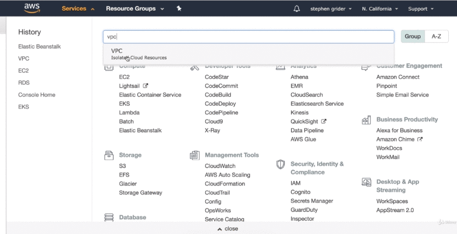This screenshot has height=234, width=457.
Task: Collapse the services panel with close
Action: tap(228, 228)
